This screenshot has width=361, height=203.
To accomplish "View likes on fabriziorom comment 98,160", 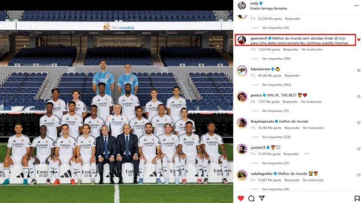I will click(269, 75).
